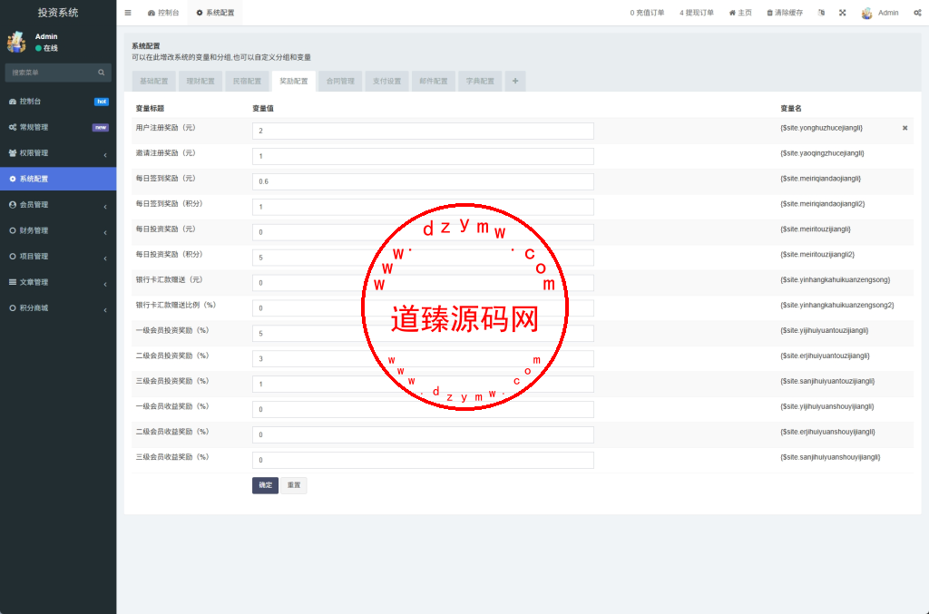Image resolution: width=929 pixels, height=614 pixels.
Task: Expand 项目管理 sidebar menu
Action: [x=58, y=257]
